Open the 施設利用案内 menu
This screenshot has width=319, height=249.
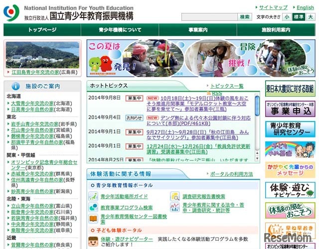coord(276,30)
